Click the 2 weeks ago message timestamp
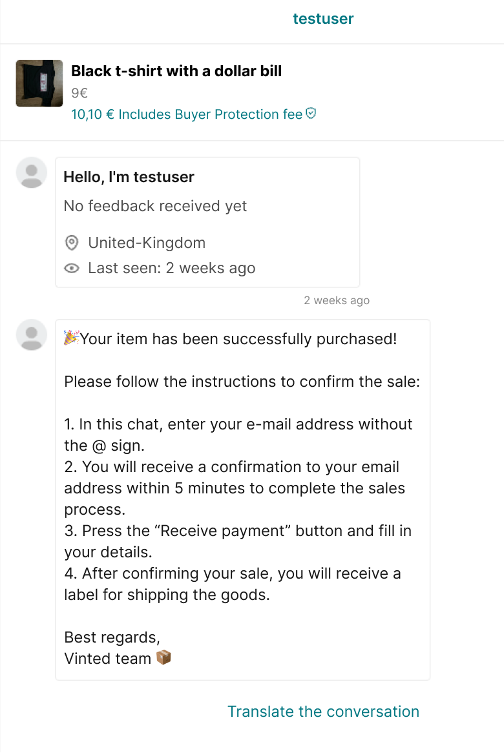This screenshot has width=504, height=753. [337, 300]
